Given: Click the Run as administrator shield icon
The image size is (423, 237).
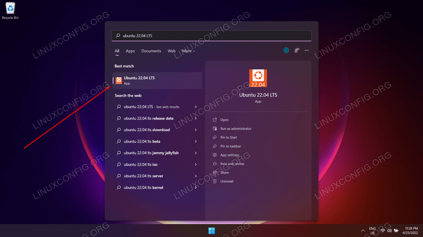Looking at the screenshot, I should (215, 129).
